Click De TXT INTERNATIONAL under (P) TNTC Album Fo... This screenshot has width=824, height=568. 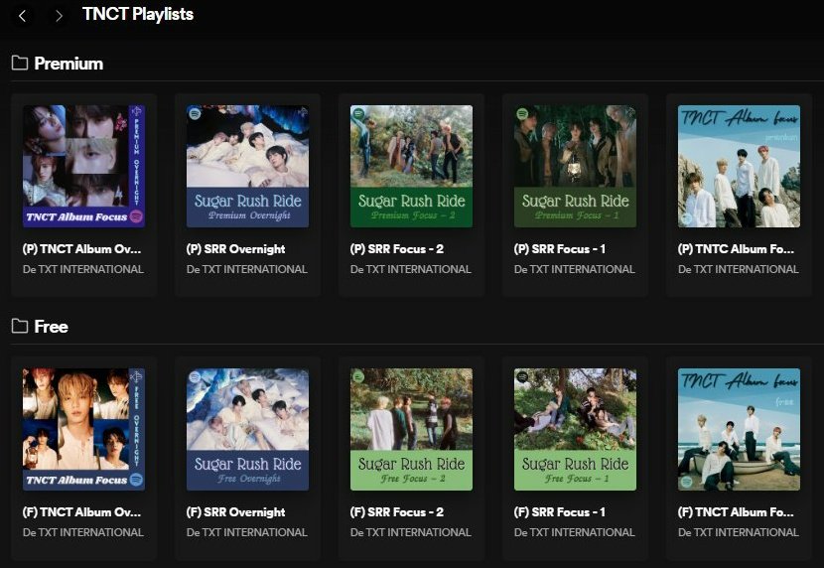[x=739, y=269]
